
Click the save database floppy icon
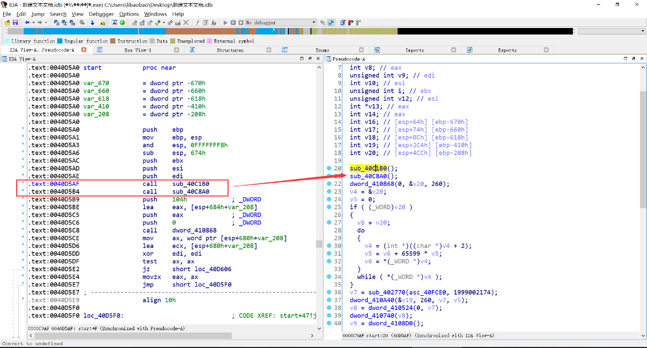pyautogui.click(x=15, y=23)
